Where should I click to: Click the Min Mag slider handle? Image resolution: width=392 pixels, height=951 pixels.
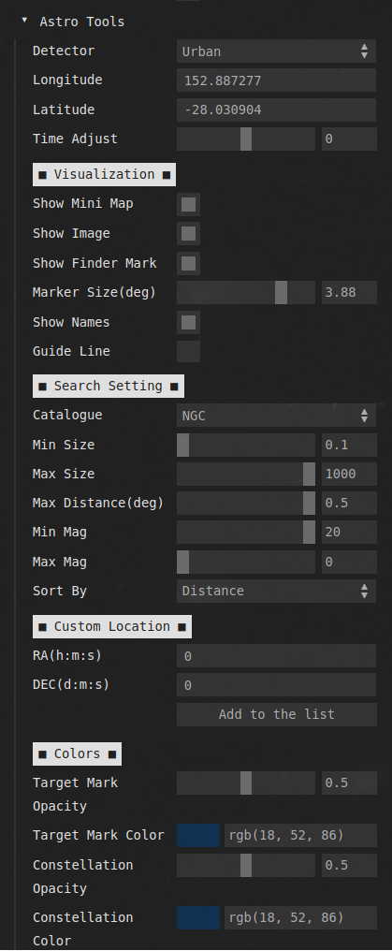(x=309, y=532)
